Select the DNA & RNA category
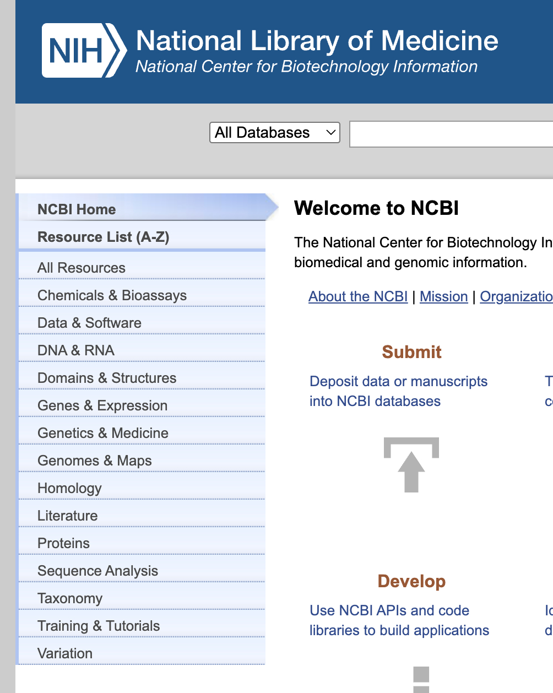 (x=76, y=350)
